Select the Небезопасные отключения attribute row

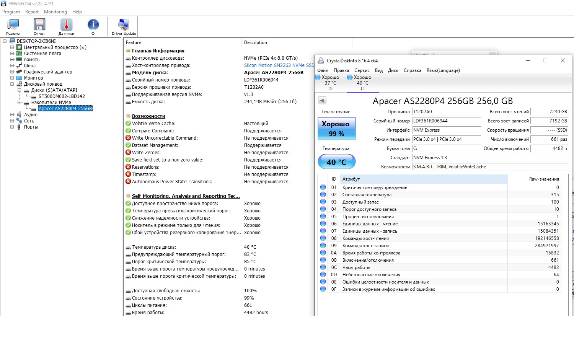pos(439,275)
